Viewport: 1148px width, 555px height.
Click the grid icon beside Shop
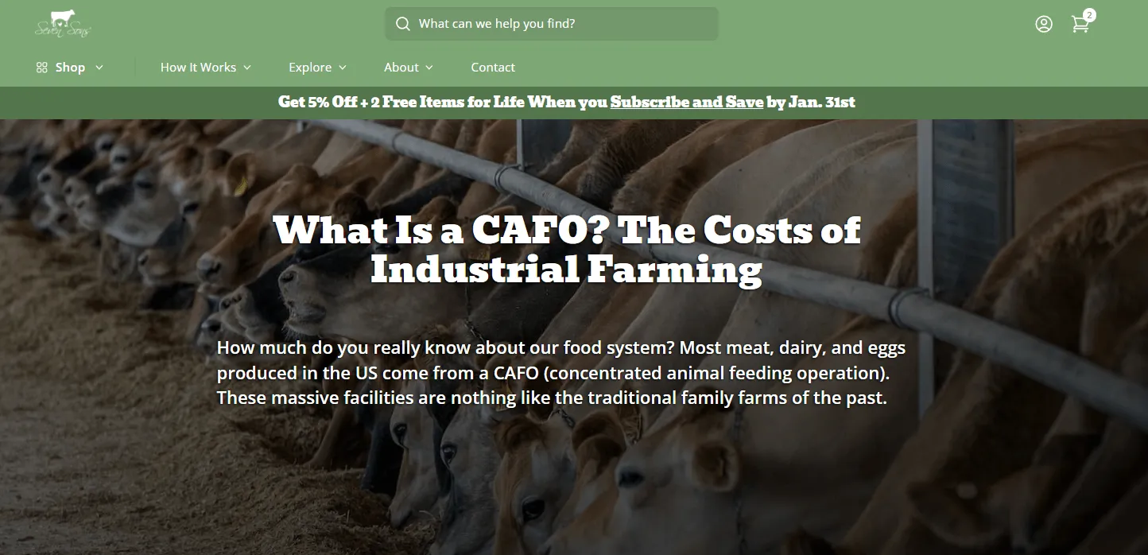tap(41, 68)
